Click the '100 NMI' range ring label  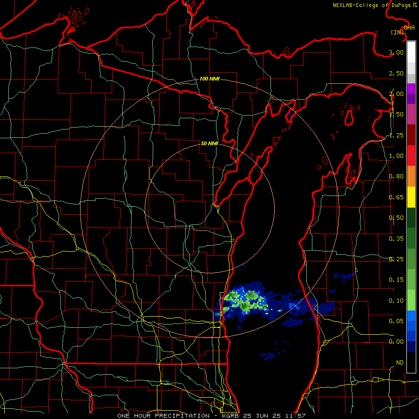209,79
